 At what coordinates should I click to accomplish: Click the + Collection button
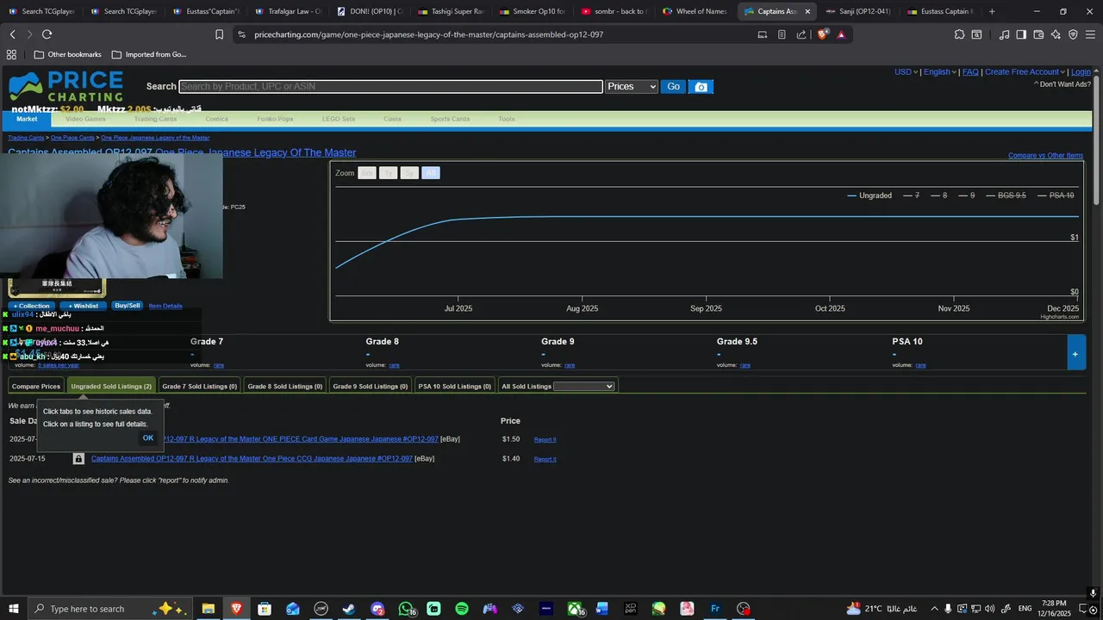coord(32,306)
